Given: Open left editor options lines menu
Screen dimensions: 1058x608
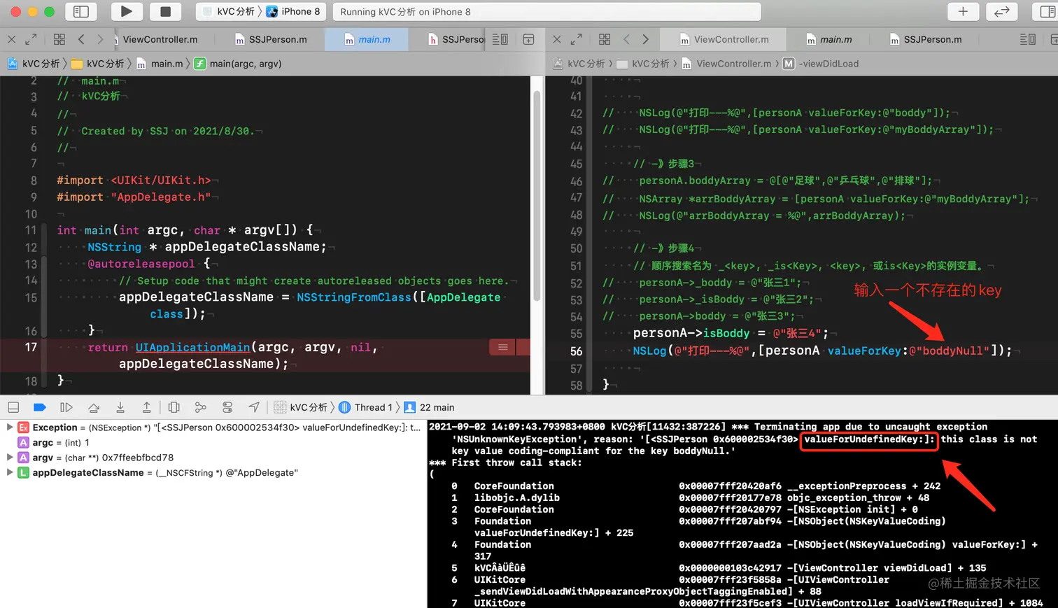Looking at the screenshot, I should [500, 39].
